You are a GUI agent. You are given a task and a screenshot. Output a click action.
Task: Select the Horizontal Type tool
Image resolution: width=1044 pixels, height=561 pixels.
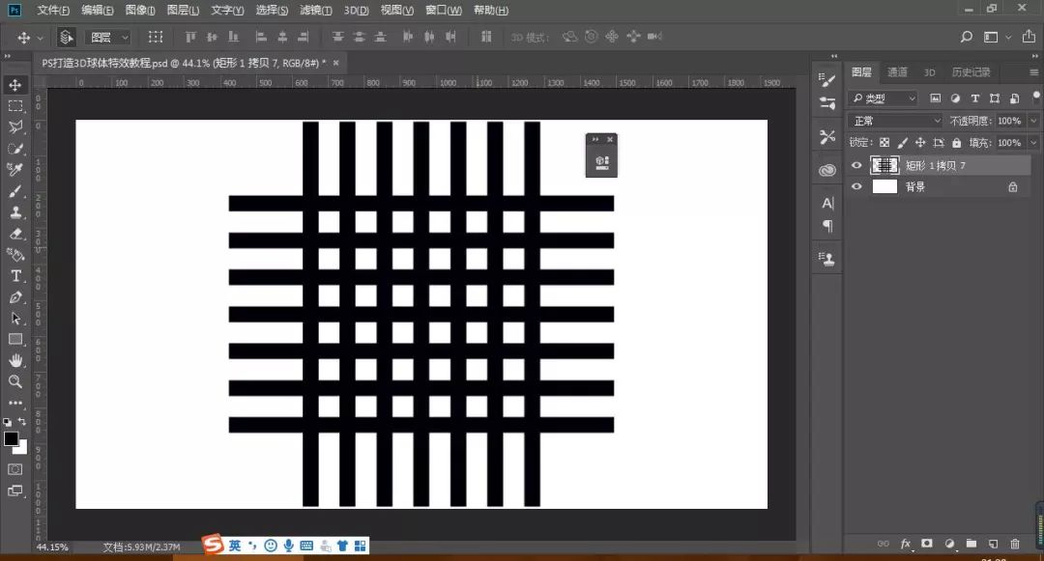click(15, 277)
